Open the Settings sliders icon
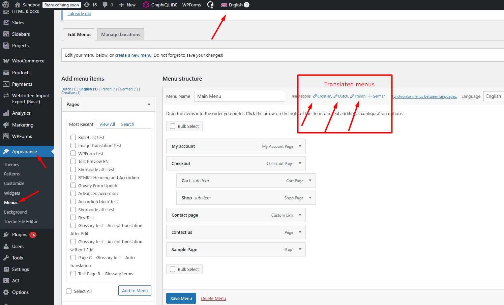This screenshot has width=504, height=305. click(x=6, y=269)
